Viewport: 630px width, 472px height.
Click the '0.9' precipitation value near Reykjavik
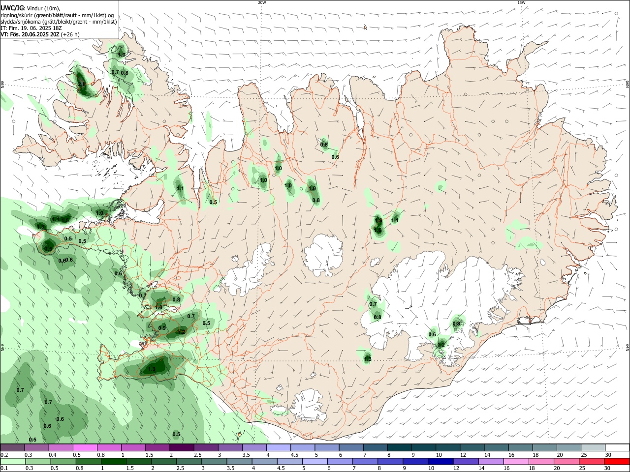(x=162, y=328)
